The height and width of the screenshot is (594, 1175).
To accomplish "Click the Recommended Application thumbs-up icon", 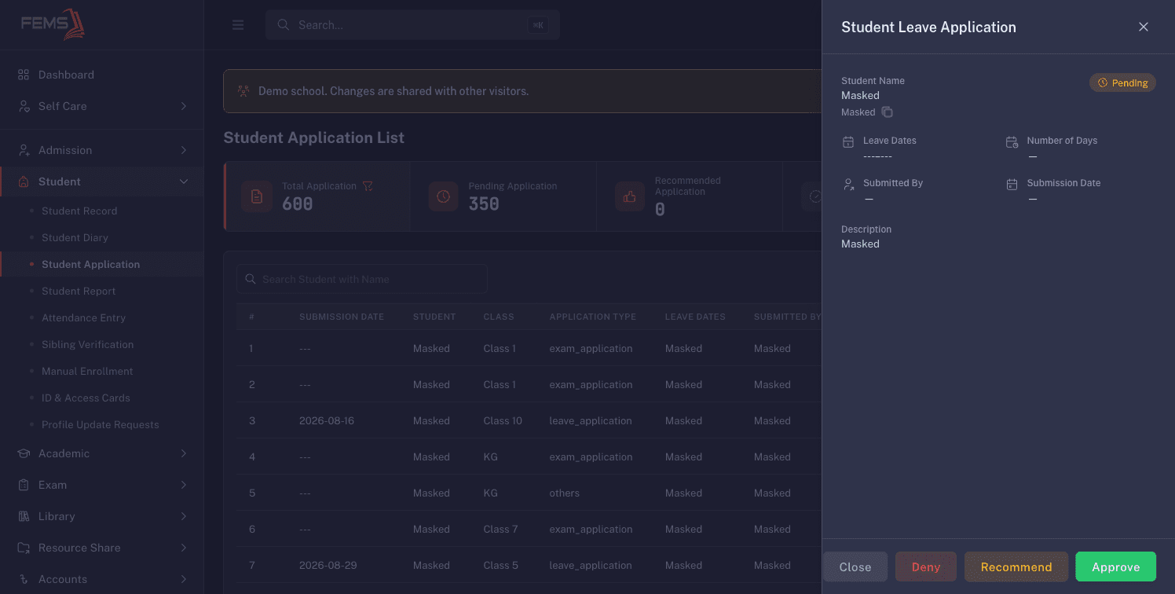I will [630, 196].
